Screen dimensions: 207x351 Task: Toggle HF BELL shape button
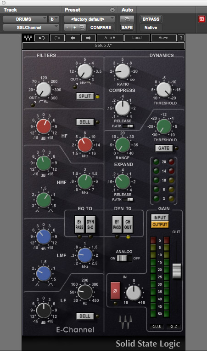85,122
